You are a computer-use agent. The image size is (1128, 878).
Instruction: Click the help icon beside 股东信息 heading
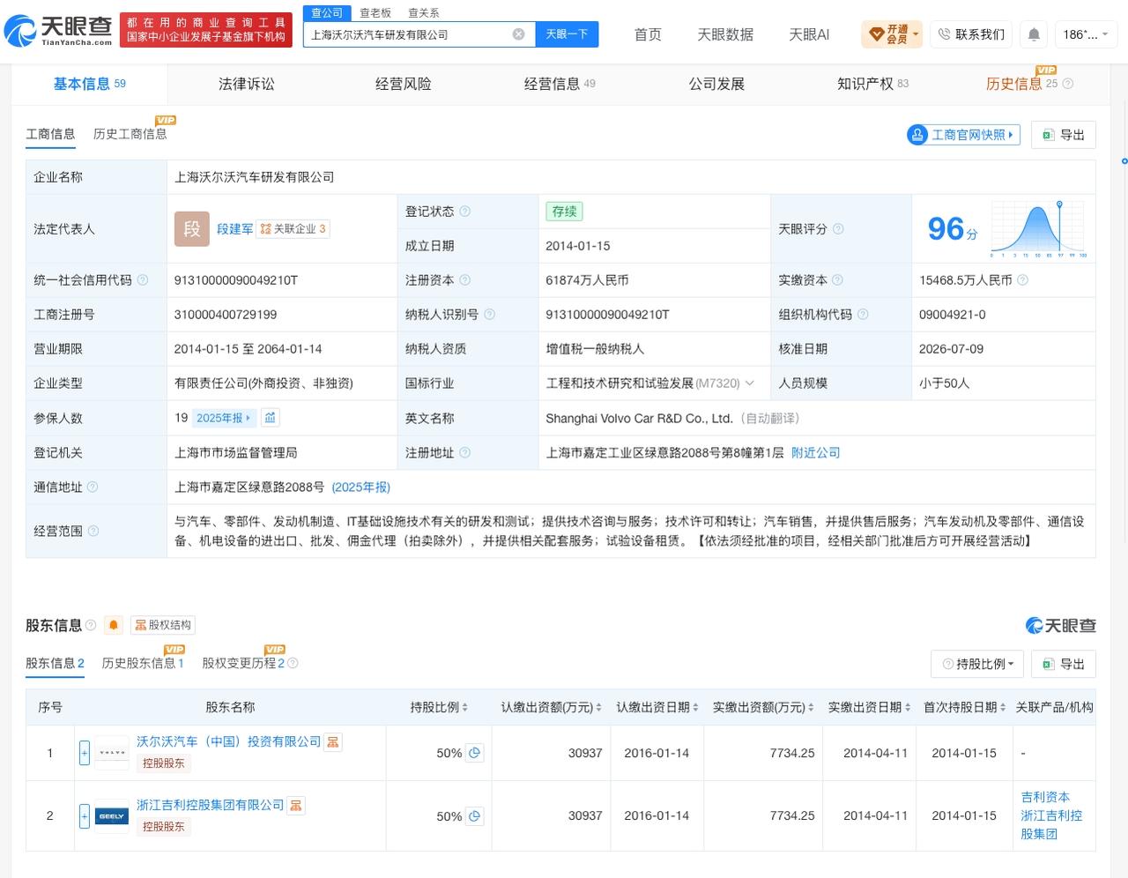[91, 625]
